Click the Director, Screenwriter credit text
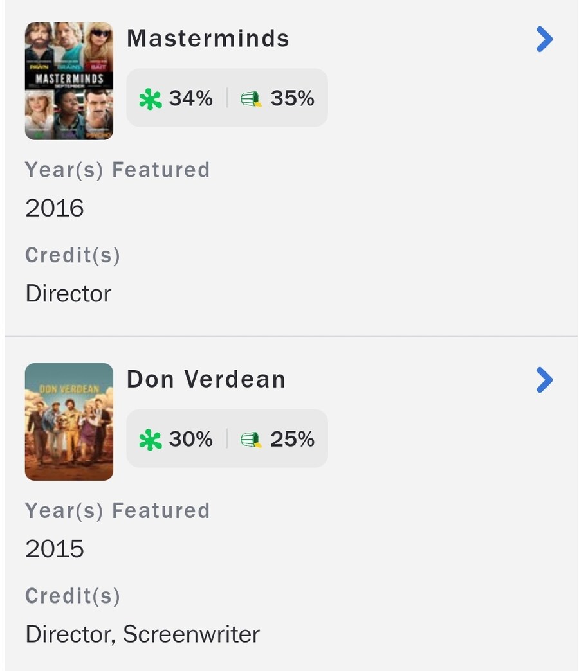579x671 pixels. pyautogui.click(x=142, y=634)
